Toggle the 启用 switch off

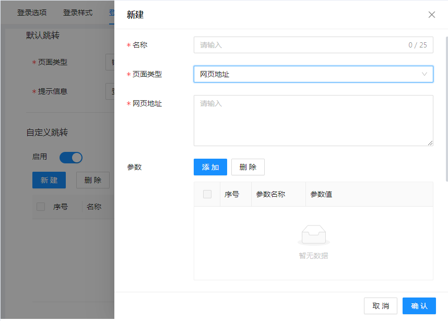[71, 157]
